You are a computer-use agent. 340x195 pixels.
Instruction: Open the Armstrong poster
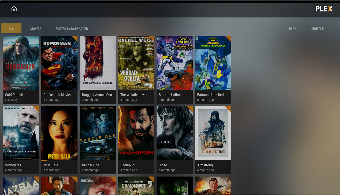(213, 133)
